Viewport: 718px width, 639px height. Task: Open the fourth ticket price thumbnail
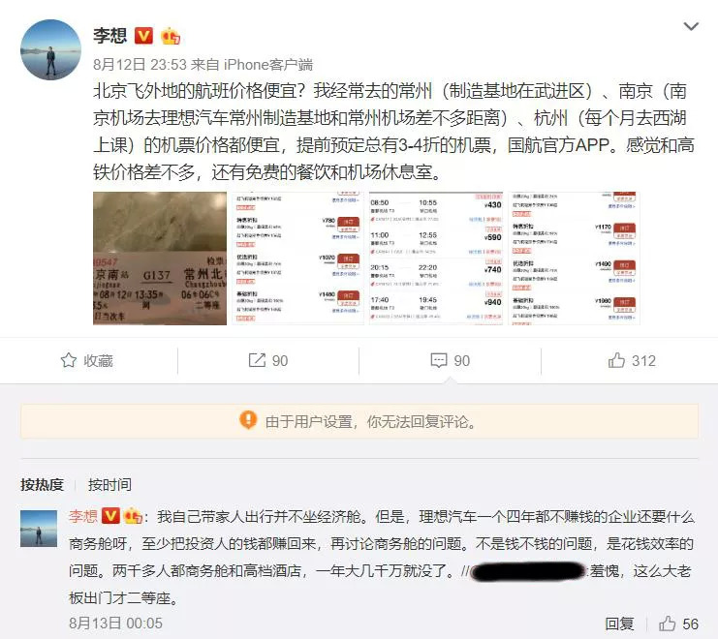pyautogui.click(x=574, y=259)
